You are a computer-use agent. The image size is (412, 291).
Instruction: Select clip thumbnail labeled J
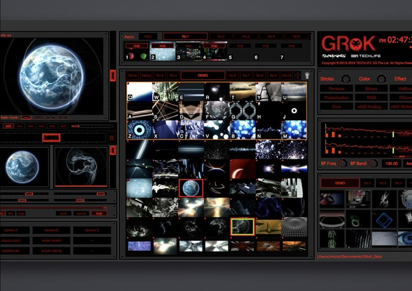pyautogui.click(x=294, y=111)
